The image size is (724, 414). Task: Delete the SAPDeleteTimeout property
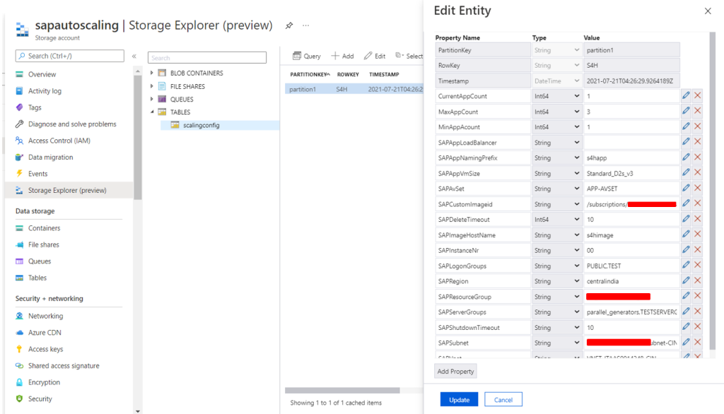(698, 219)
